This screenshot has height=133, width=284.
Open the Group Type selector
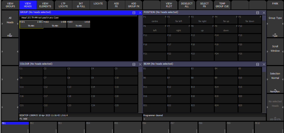275,24
